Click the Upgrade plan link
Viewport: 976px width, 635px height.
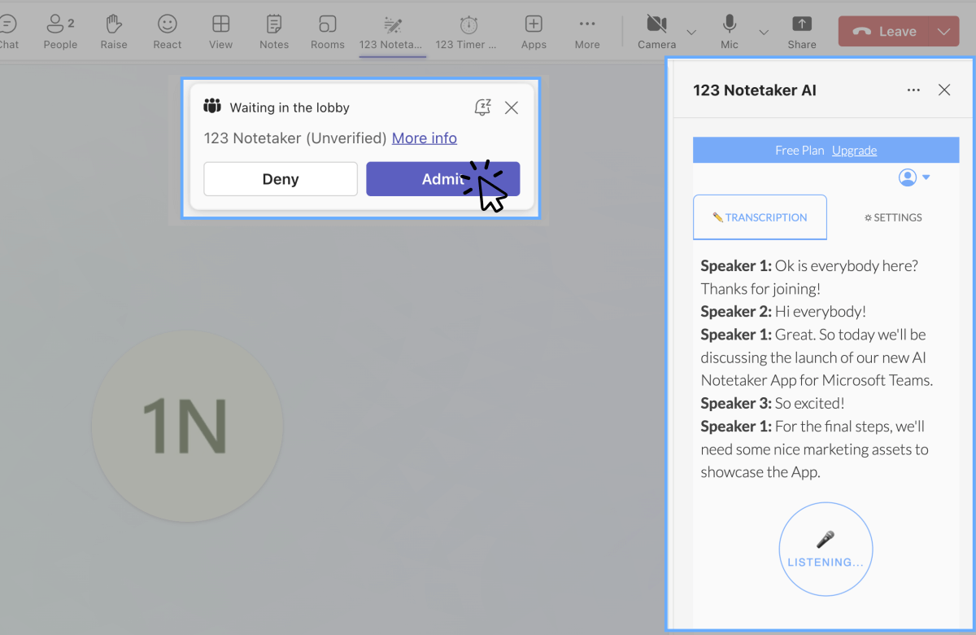[854, 150]
